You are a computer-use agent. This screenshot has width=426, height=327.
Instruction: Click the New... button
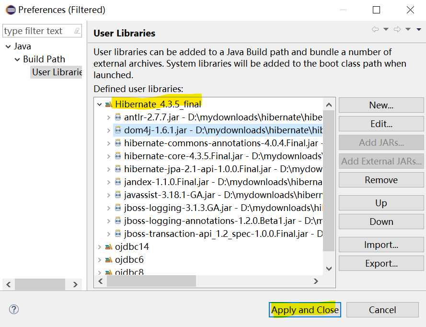(x=381, y=105)
